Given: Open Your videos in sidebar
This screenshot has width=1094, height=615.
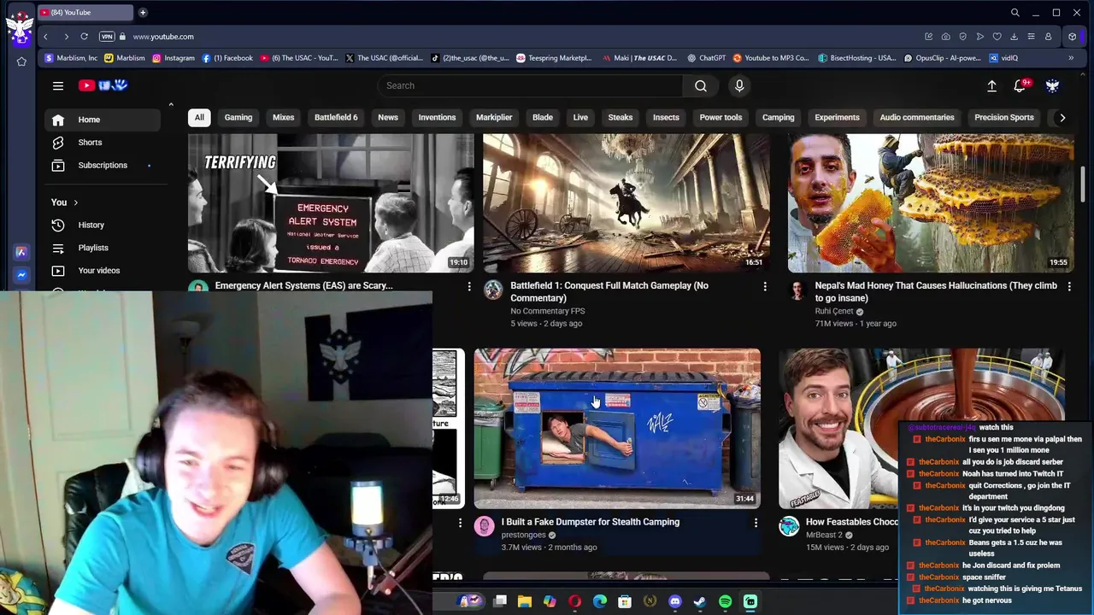Looking at the screenshot, I should coord(103,270).
